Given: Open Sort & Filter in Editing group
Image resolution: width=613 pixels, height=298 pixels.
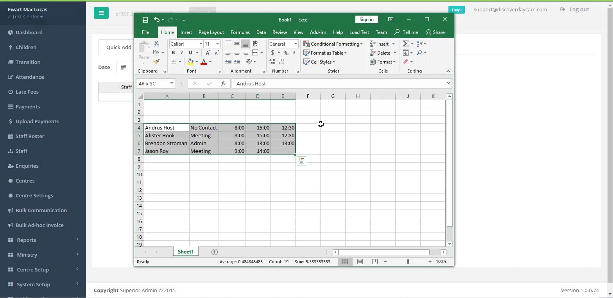Looking at the screenshot, I should point(421,44).
